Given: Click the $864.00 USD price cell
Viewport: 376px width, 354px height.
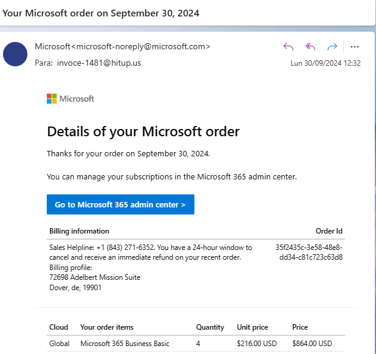Looking at the screenshot, I should [312, 344].
